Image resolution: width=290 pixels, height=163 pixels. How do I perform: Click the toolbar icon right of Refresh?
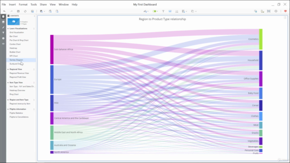[32, 11]
